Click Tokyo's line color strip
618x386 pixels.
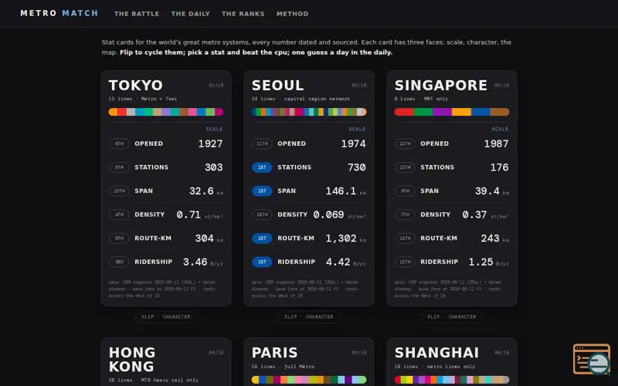pyautogui.click(x=166, y=112)
